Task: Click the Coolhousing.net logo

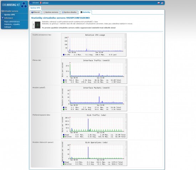Action: point(14,5)
